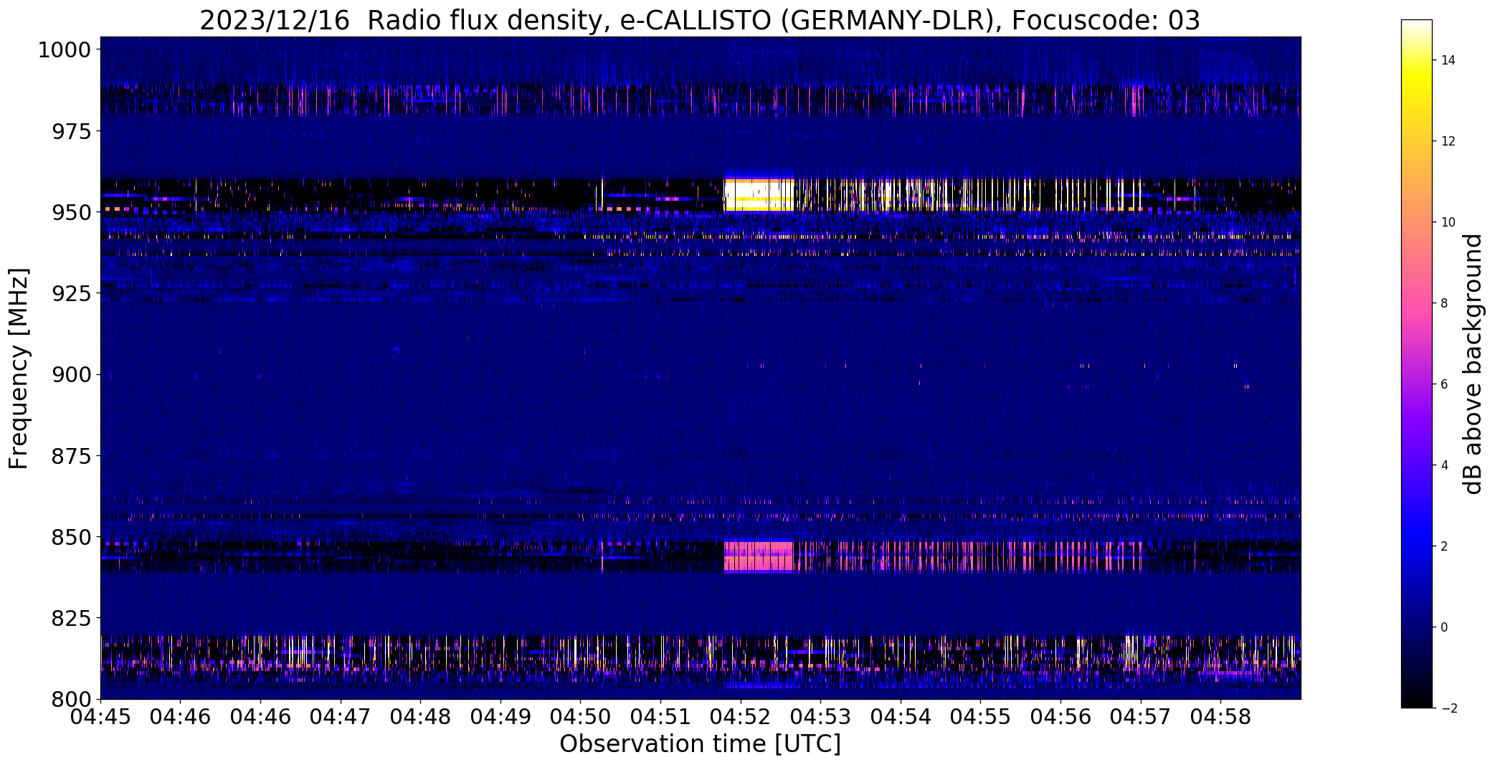1495x765 pixels.
Task: Click the 'dB above background' colorbar label
Action: (x=1473, y=364)
